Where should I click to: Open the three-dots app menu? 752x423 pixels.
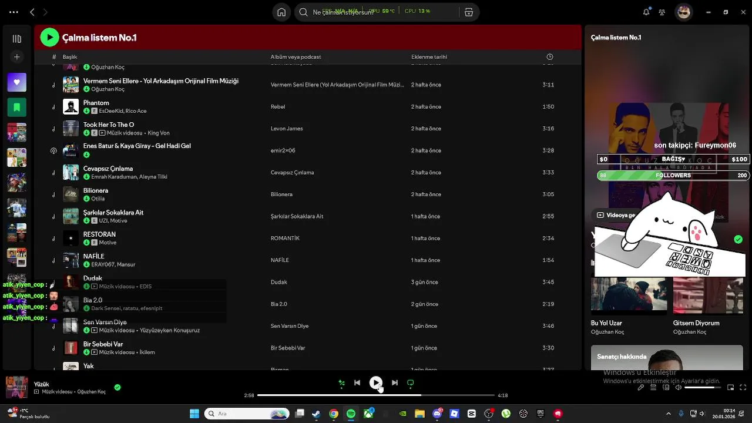click(14, 12)
